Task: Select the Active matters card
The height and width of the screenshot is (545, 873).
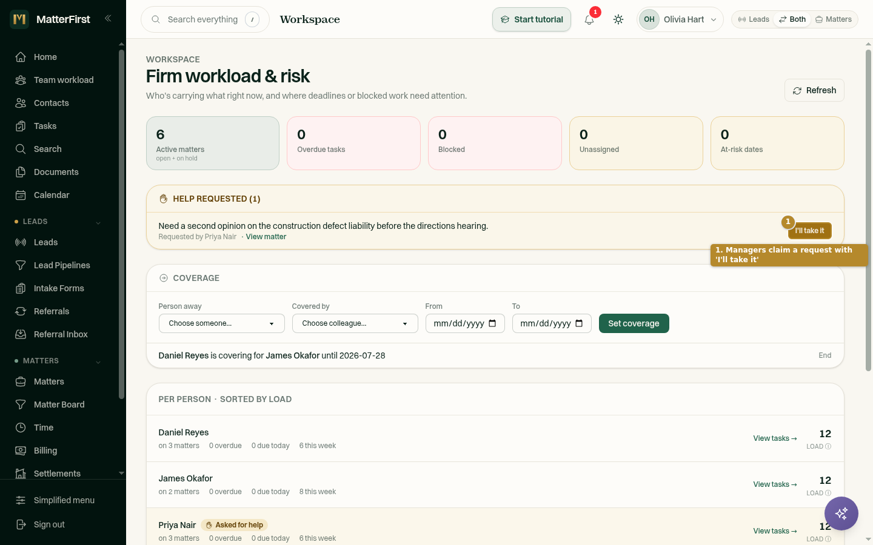Action: click(213, 143)
